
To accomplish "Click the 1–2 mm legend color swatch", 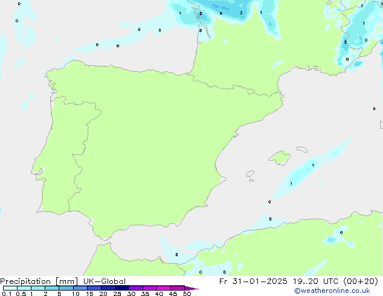I will pos(38,288).
